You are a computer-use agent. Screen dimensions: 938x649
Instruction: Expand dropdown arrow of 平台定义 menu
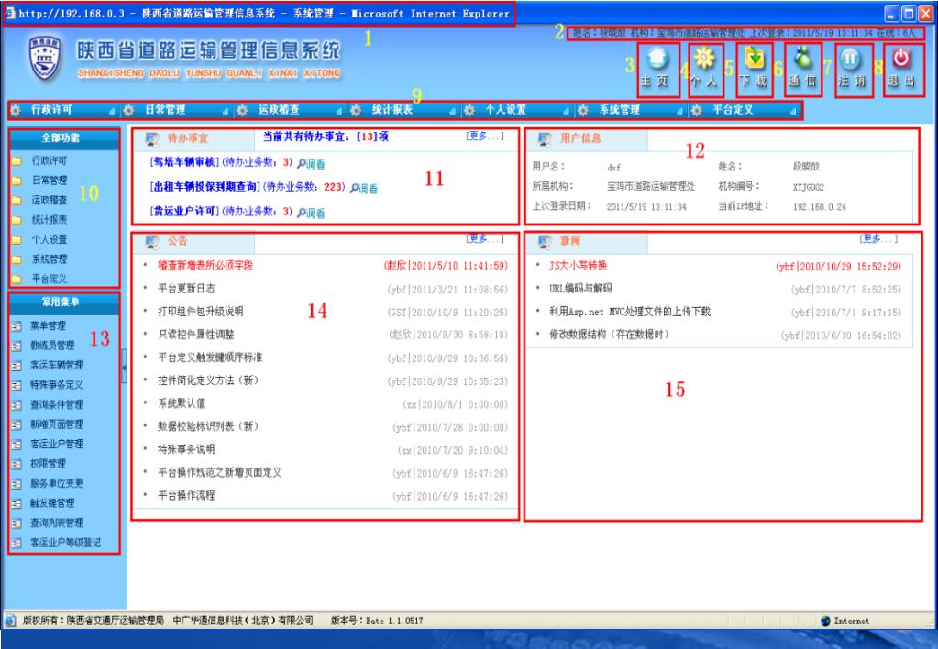coord(793,111)
